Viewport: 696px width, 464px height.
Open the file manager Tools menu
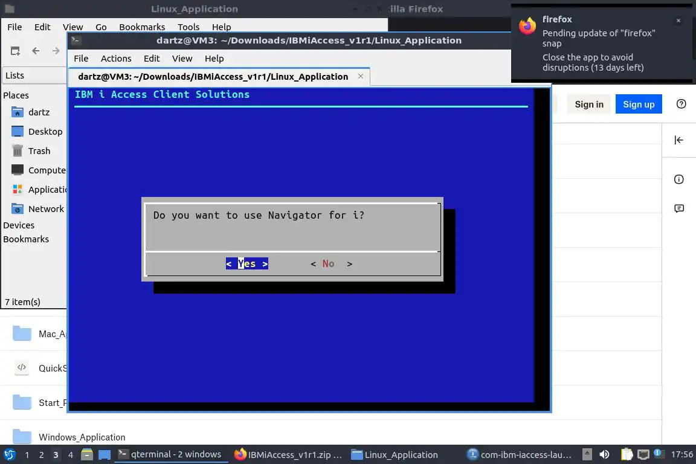click(x=188, y=27)
